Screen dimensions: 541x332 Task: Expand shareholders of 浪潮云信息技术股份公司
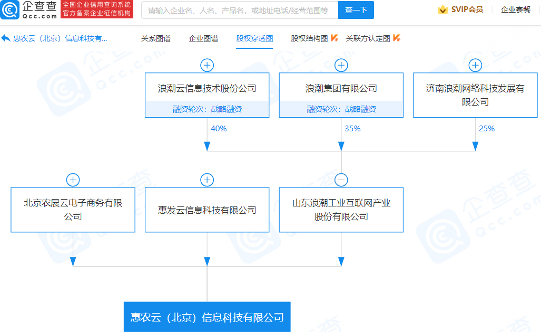[207, 65]
